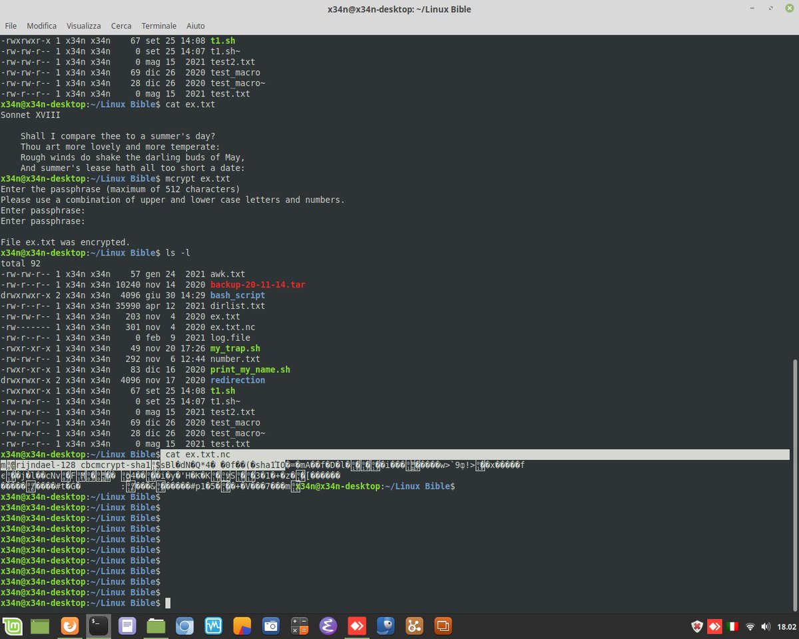The height and width of the screenshot is (639, 799).
Task: Click 'File ex.txt was encrypted.' message
Action: tap(65, 242)
